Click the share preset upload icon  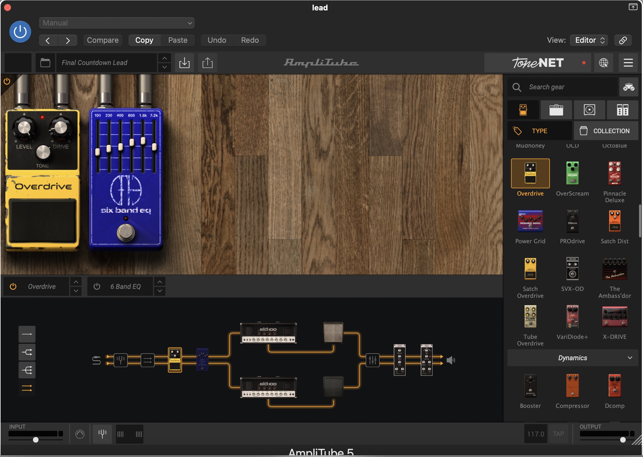pyautogui.click(x=208, y=63)
